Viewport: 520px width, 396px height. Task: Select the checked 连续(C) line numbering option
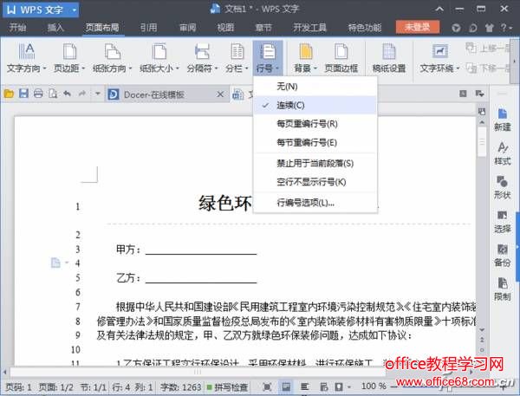[315, 105]
